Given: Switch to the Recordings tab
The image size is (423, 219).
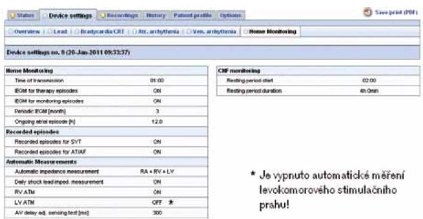Looking at the screenshot, I should (119, 15).
